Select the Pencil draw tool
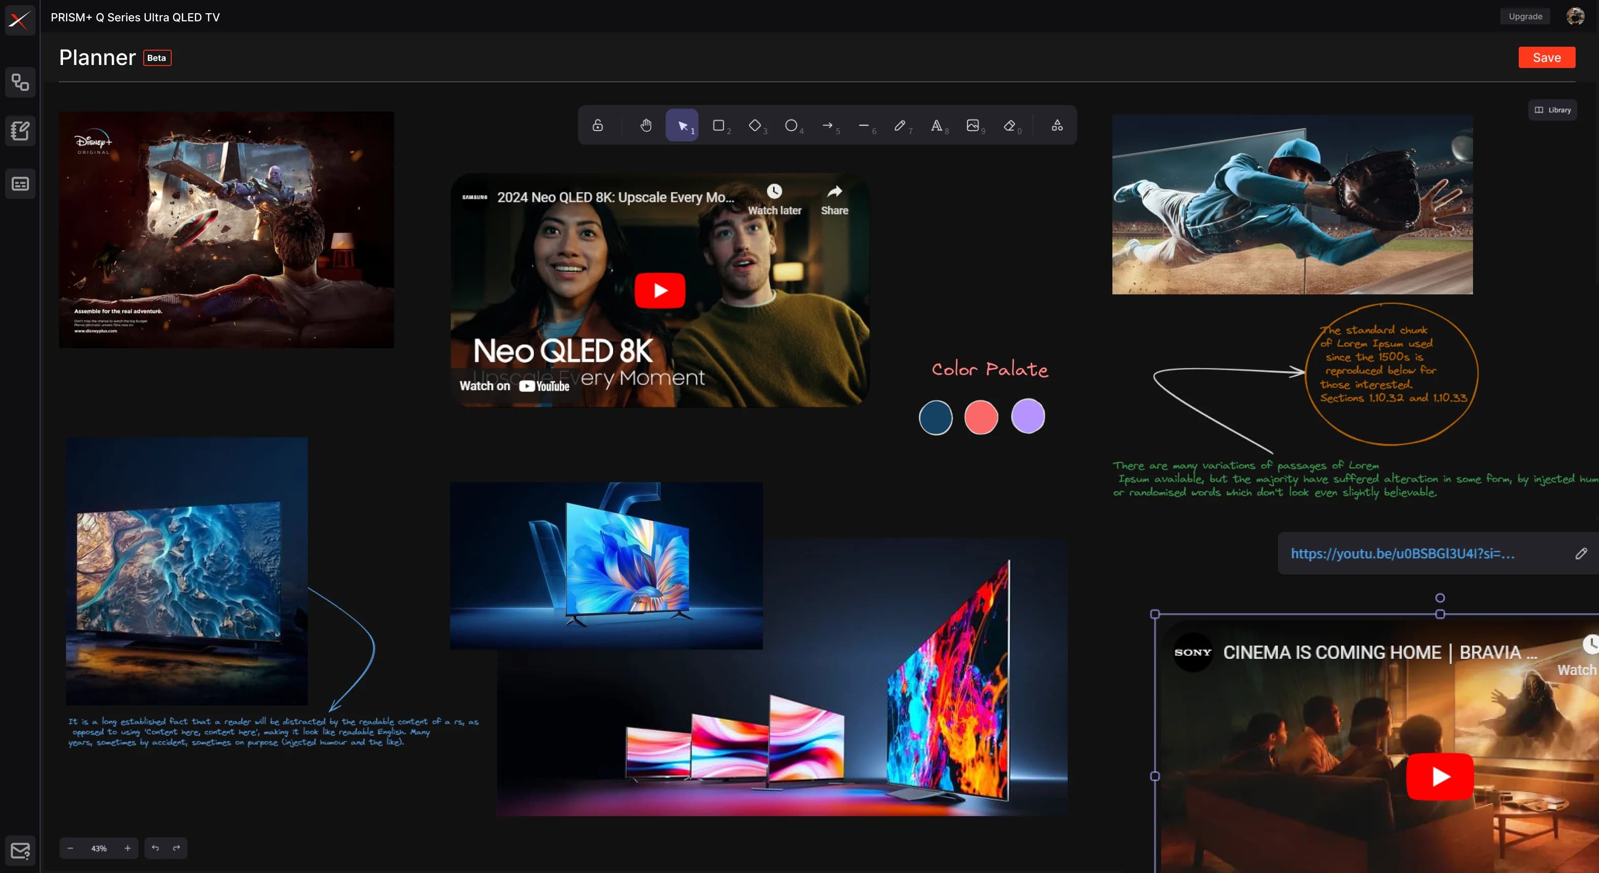1599x873 pixels. [900, 125]
